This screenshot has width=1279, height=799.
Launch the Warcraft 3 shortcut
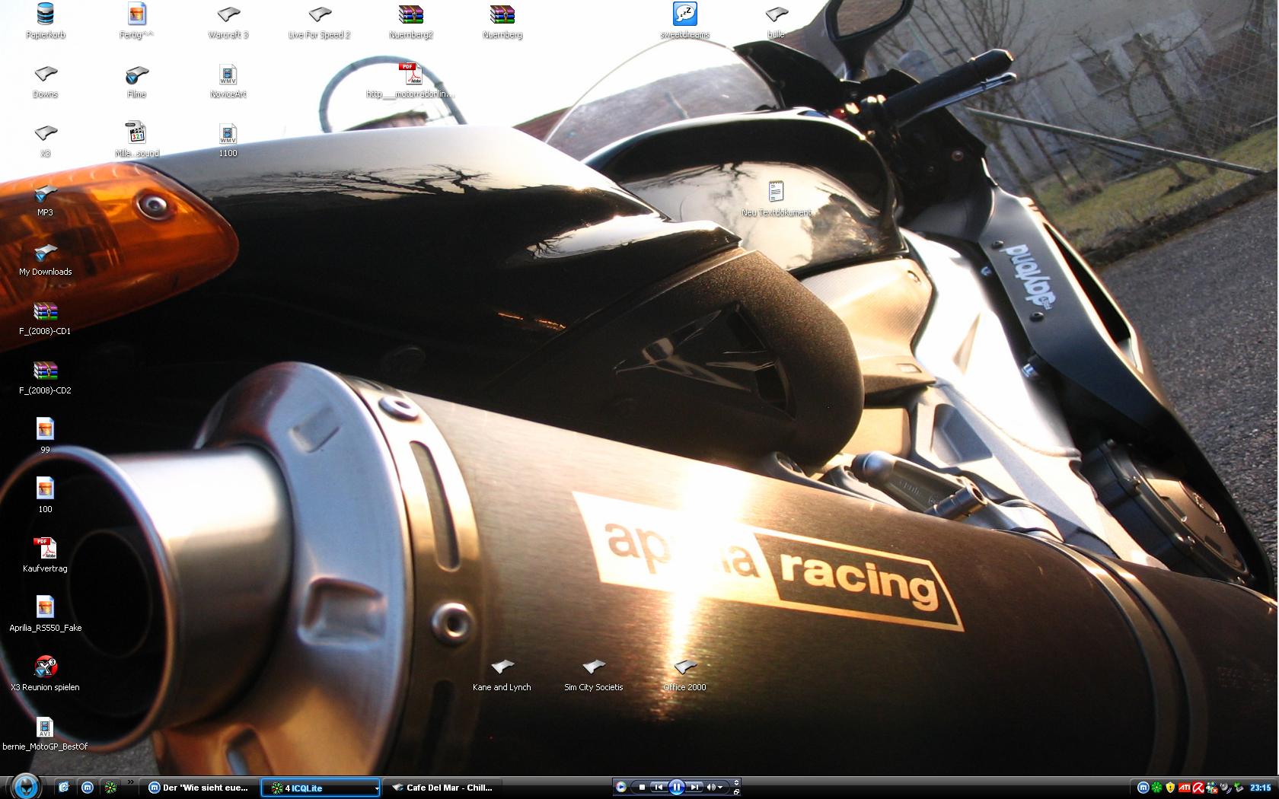point(228,21)
